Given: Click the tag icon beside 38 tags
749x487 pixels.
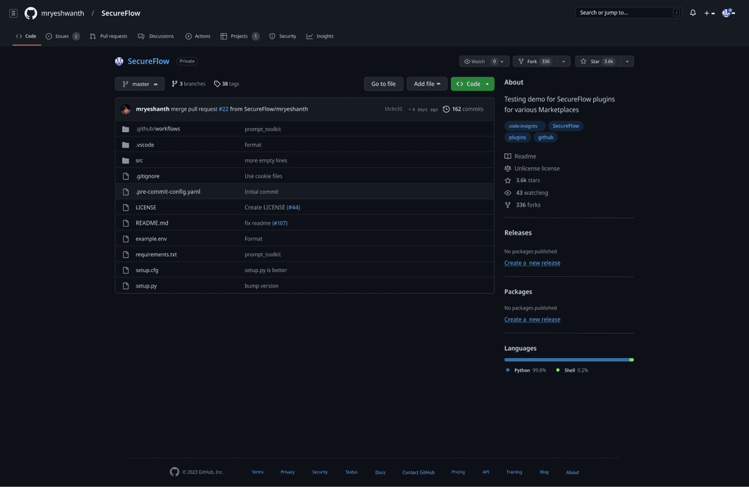Looking at the screenshot, I should click(217, 84).
